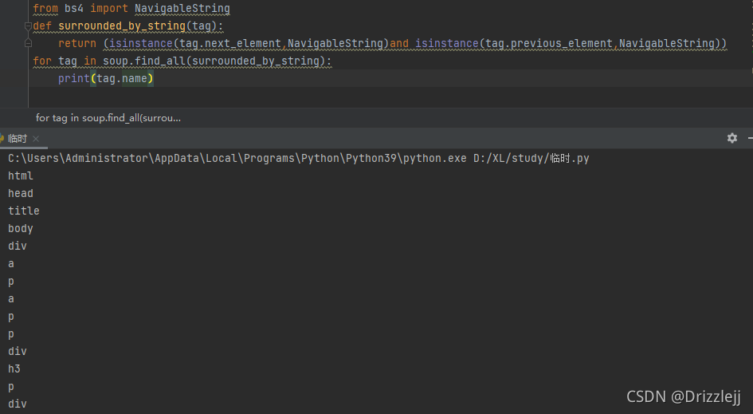
Task: Select the 'h3' output line
Action: [x=14, y=369]
